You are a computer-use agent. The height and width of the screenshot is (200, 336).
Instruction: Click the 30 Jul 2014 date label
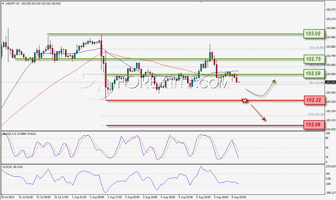pyautogui.click(x=8, y=197)
